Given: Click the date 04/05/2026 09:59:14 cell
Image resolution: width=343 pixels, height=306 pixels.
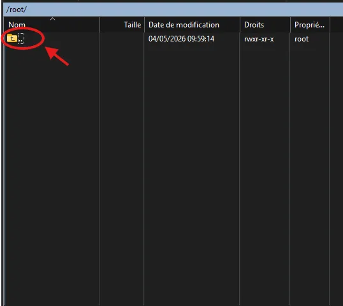Looking at the screenshot, I should (181, 39).
